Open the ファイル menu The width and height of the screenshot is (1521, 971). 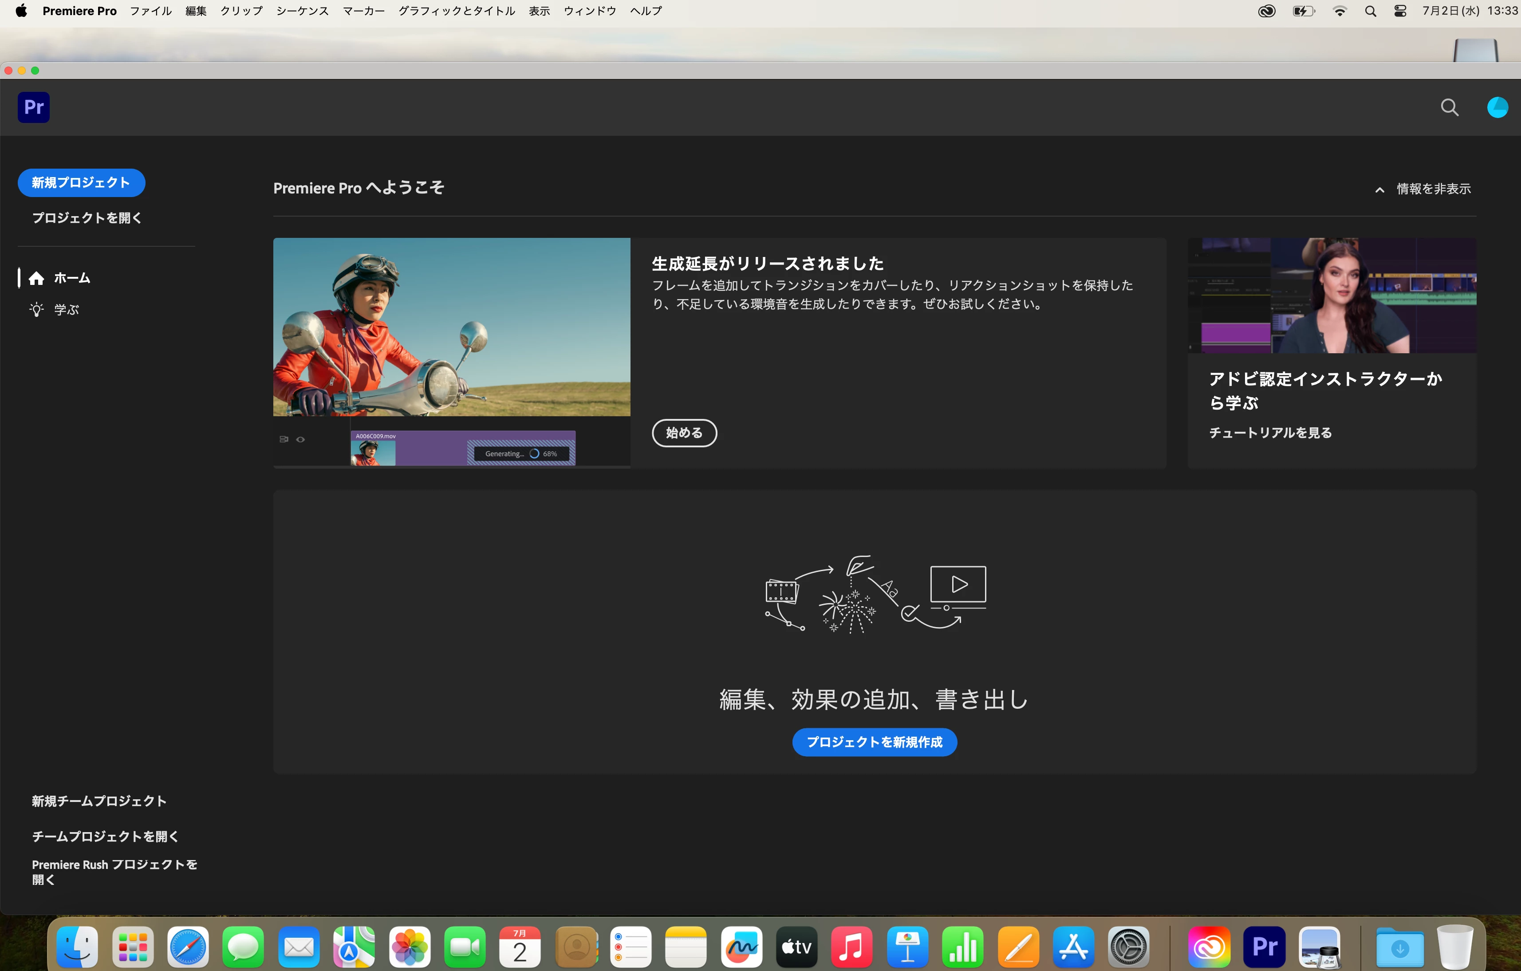[x=150, y=11]
